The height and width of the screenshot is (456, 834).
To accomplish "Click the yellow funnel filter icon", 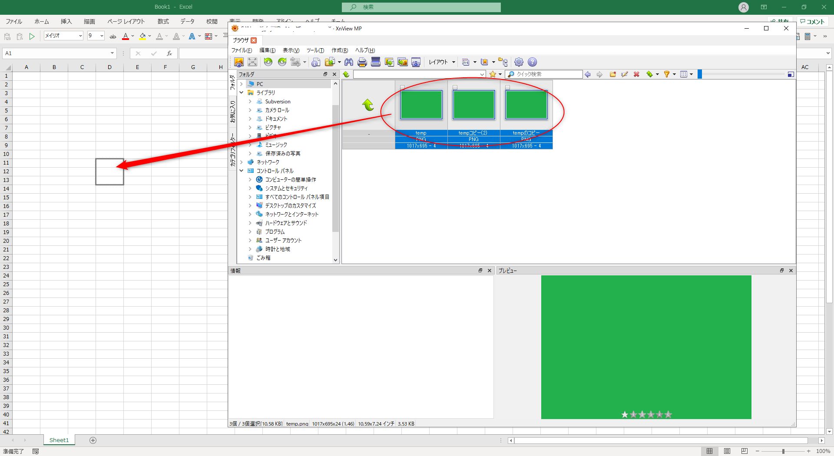I will coord(666,74).
